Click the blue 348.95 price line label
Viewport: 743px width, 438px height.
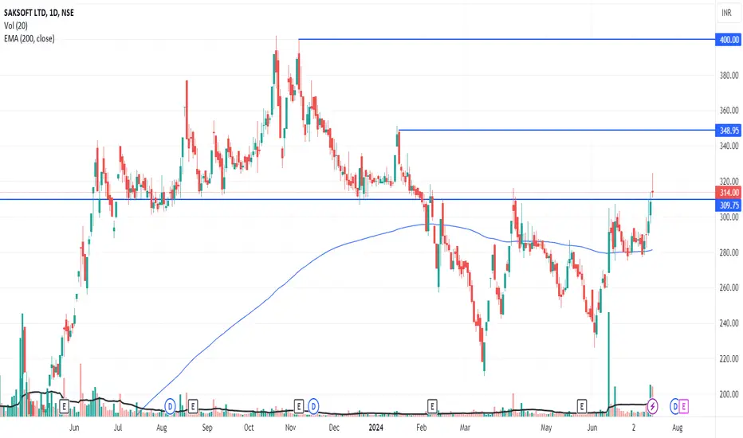(x=729, y=131)
